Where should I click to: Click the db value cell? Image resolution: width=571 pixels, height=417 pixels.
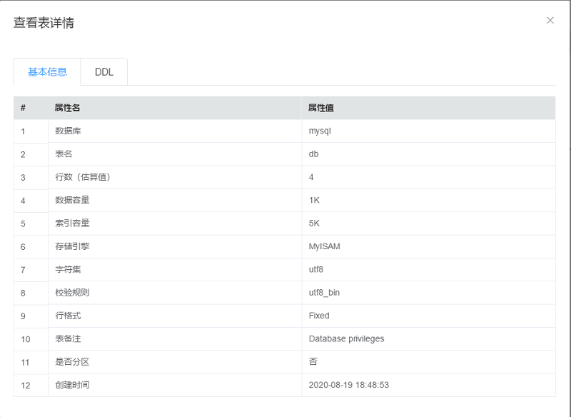point(428,154)
